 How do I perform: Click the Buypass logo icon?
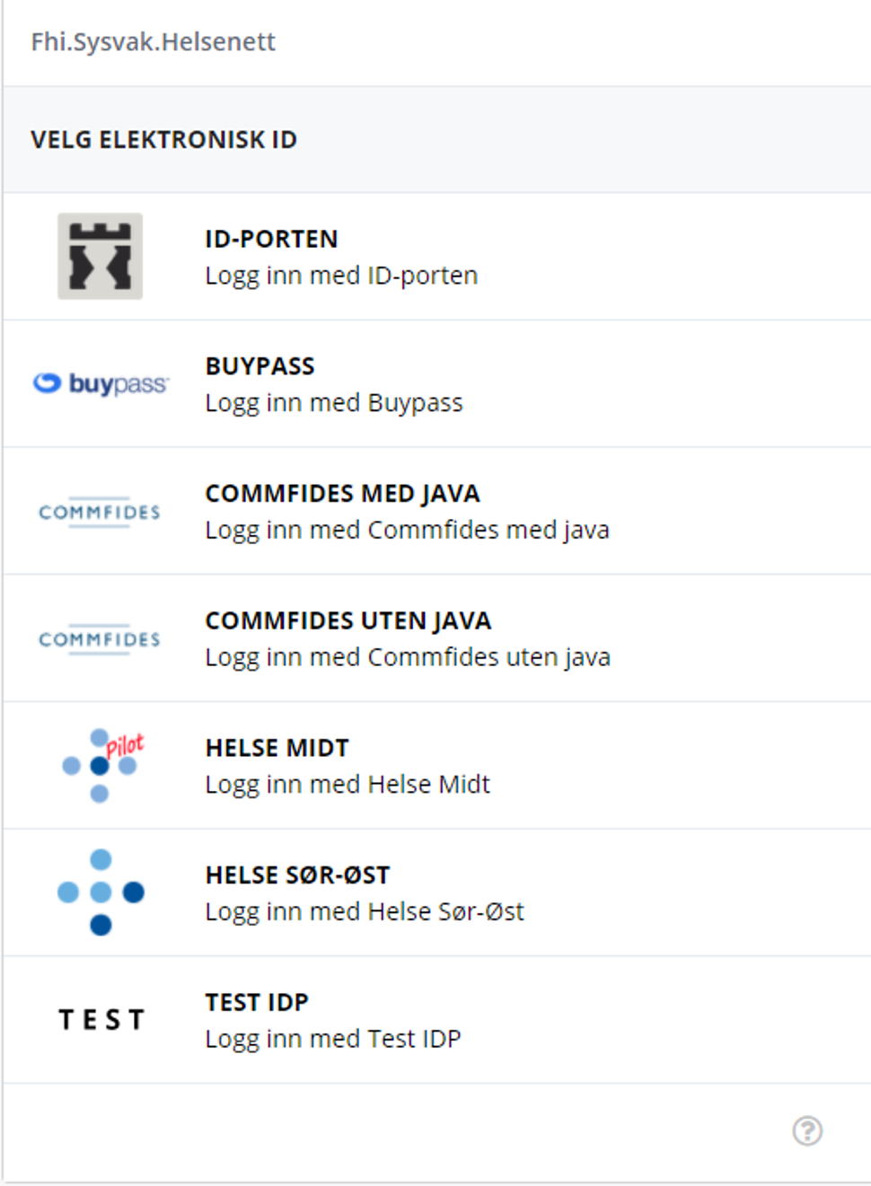tap(101, 384)
